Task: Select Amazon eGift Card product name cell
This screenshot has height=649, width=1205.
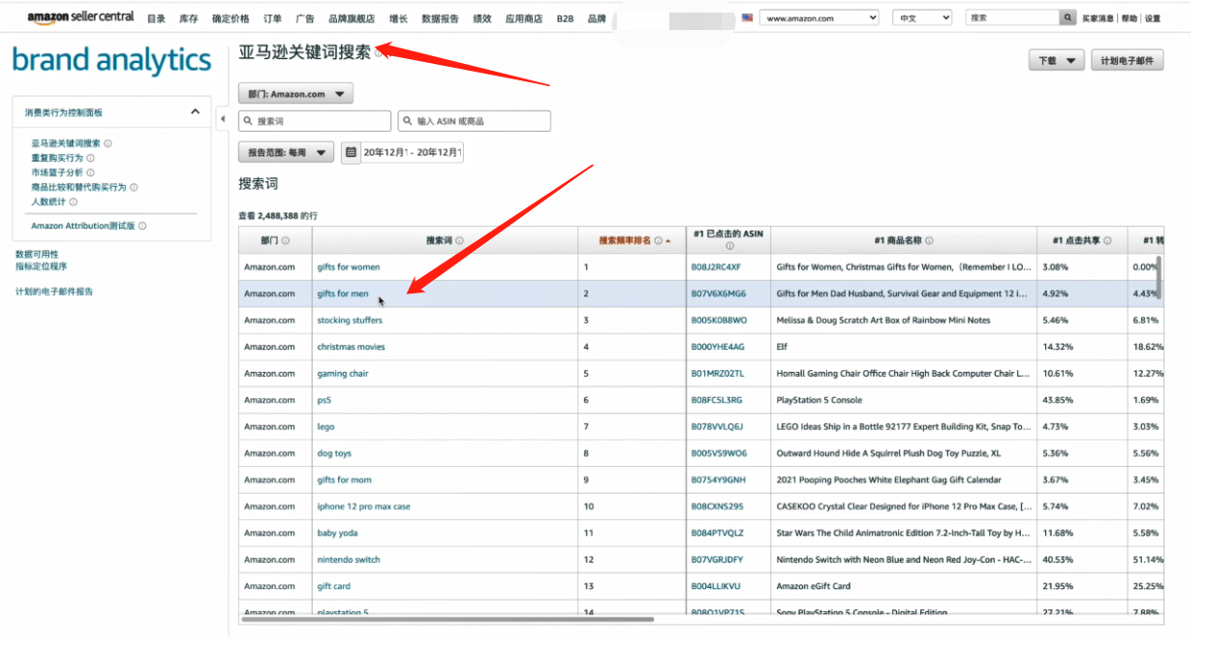Action: point(904,586)
